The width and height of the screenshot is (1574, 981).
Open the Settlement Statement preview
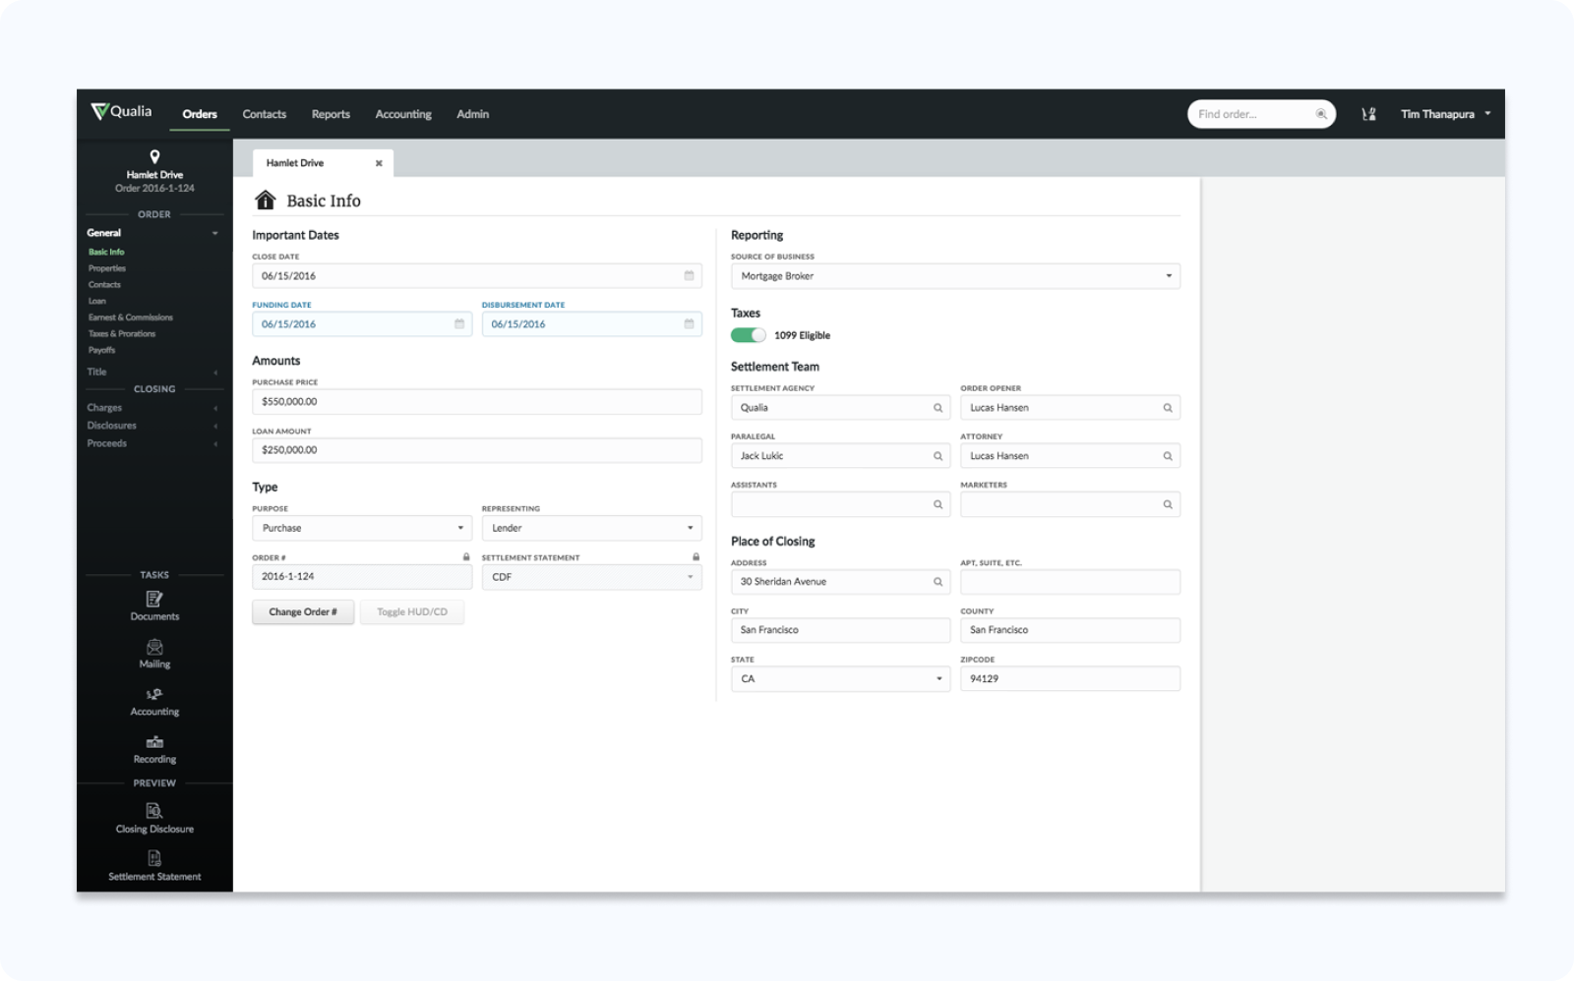coord(154,857)
